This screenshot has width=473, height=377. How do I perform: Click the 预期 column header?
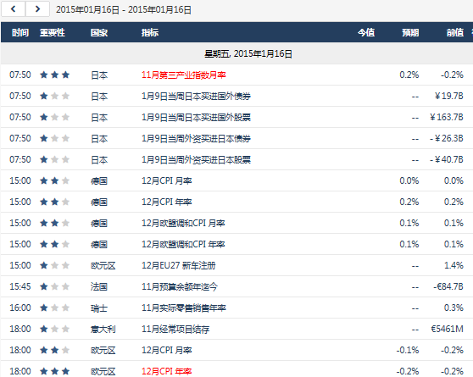click(x=410, y=32)
